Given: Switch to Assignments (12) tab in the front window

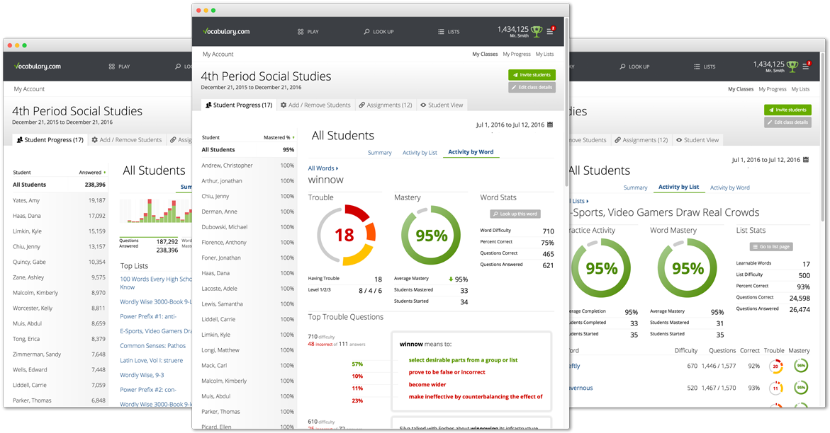Looking at the screenshot, I should pos(386,105).
